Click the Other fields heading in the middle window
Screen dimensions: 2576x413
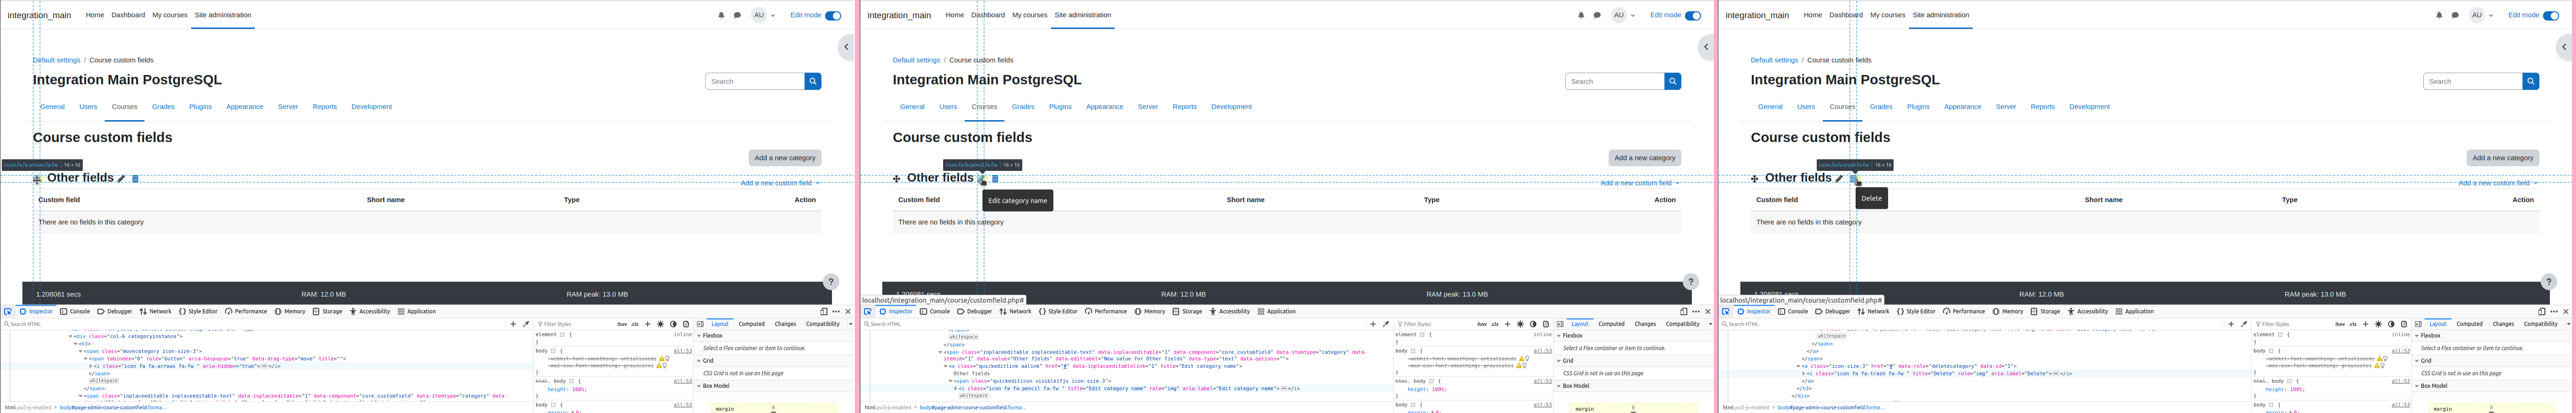pos(940,178)
